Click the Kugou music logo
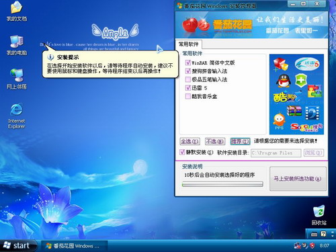Viewport: 336px width, 252px height. coord(287,97)
